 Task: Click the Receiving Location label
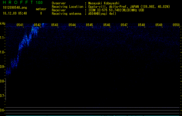pyautogui.click(x=67, y=7)
